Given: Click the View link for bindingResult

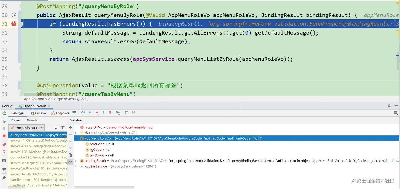Looking at the screenshot, I should coord(395,161).
